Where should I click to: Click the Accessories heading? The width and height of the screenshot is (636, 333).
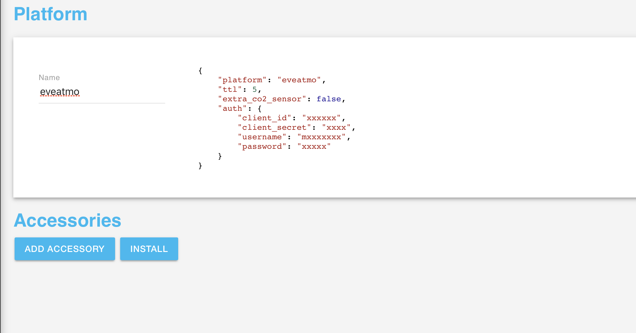[x=68, y=220]
